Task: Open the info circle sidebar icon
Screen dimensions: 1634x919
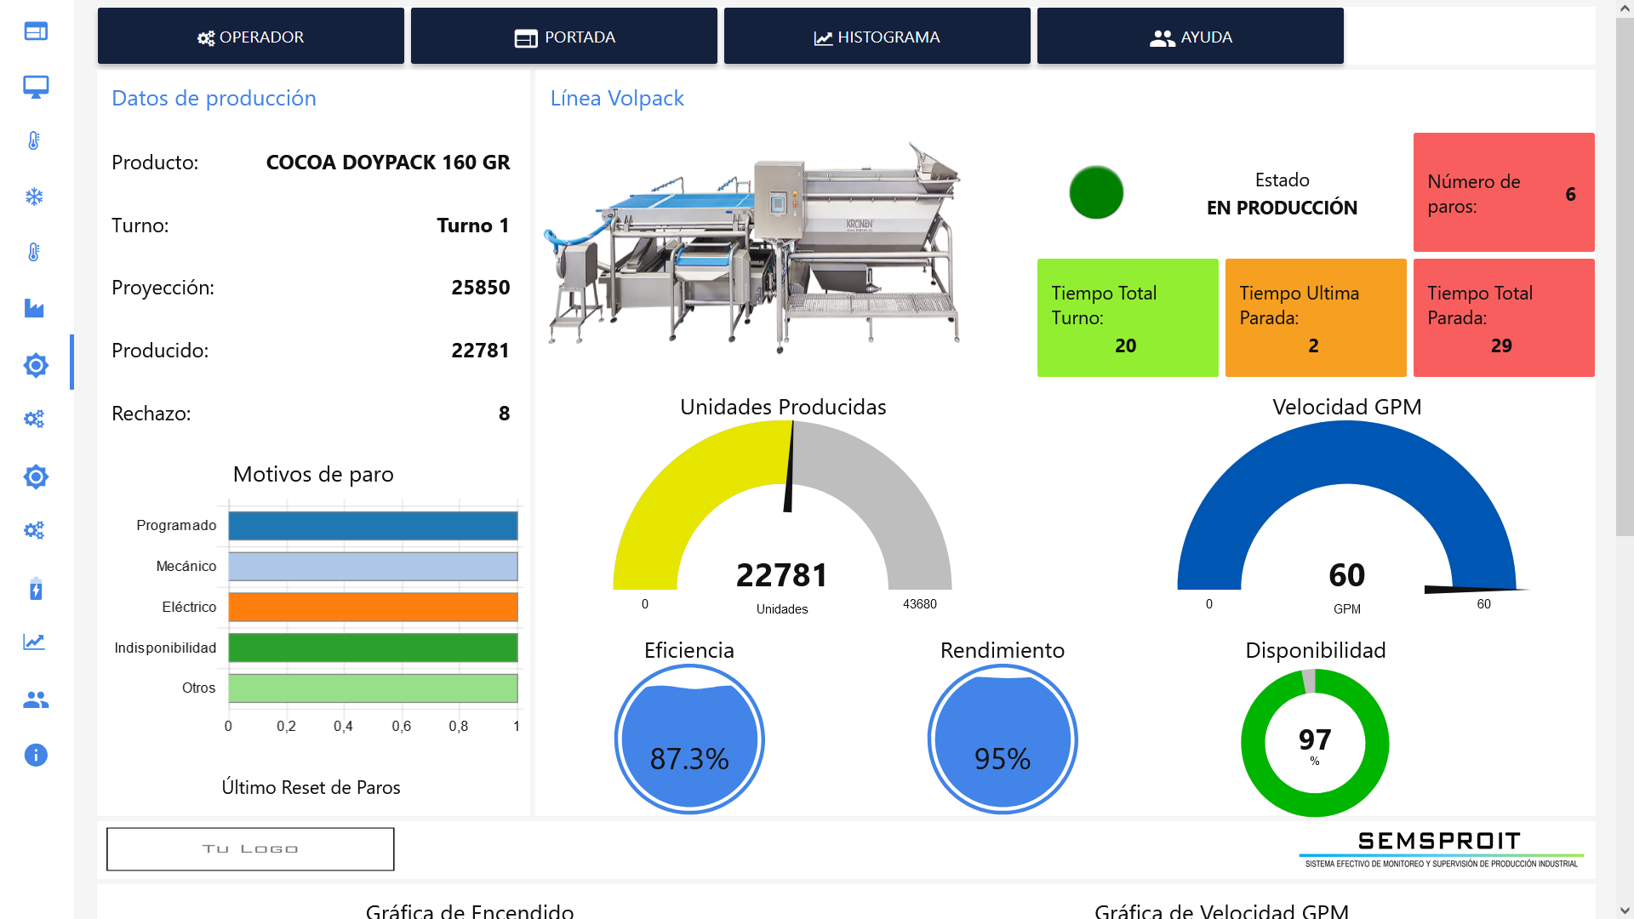Action: tap(36, 755)
